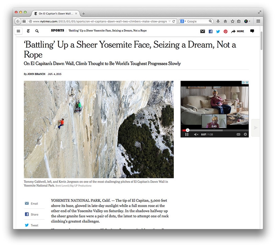Open the El Capitan climbers photo

tap(99, 129)
